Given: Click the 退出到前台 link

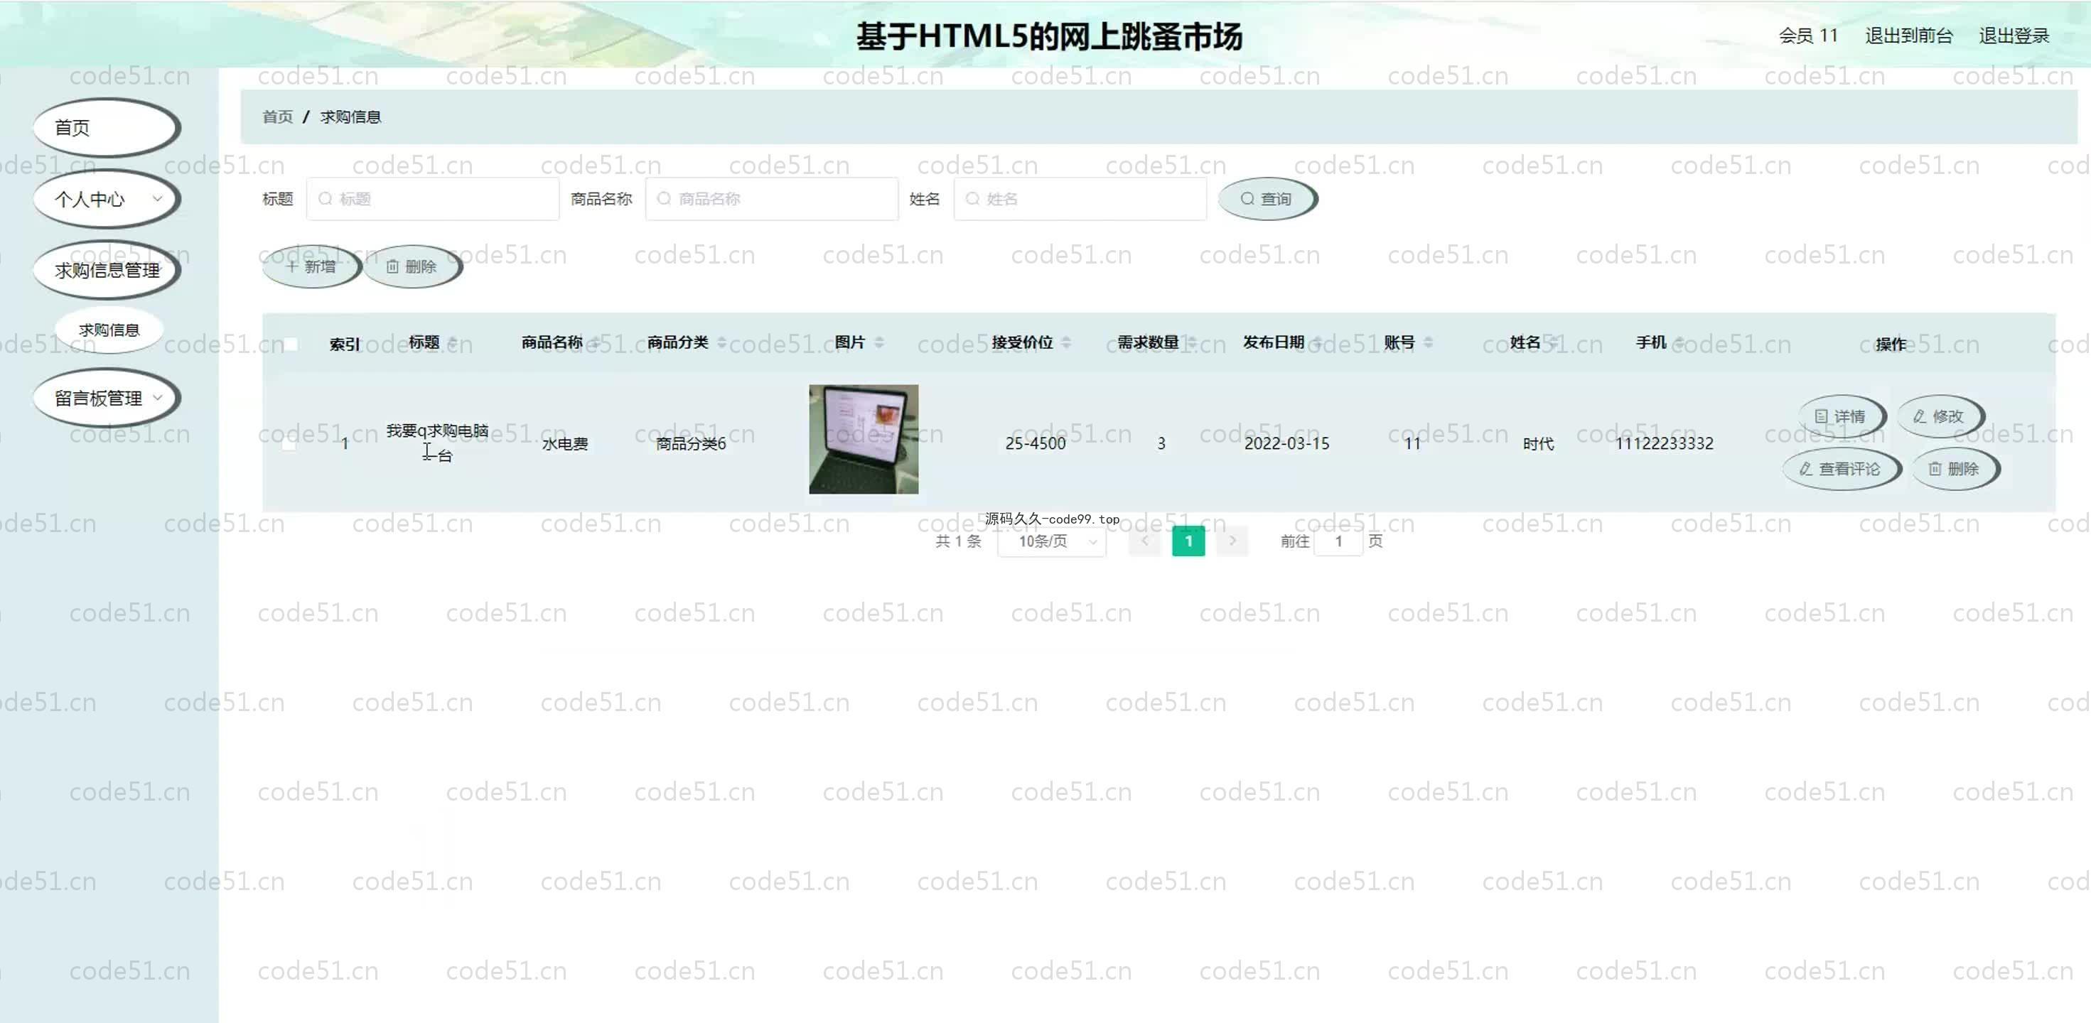Looking at the screenshot, I should [1908, 36].
